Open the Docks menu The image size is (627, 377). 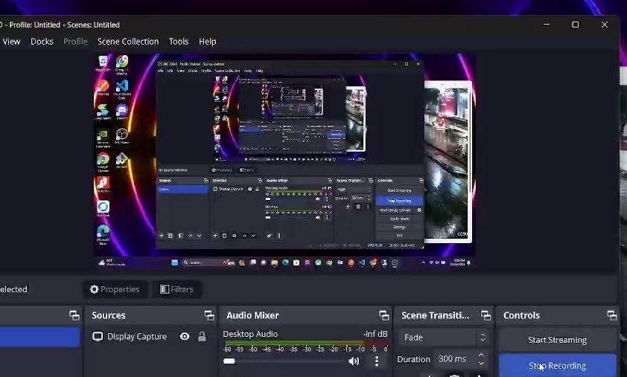pyautogui.click(x=42, y=42)
